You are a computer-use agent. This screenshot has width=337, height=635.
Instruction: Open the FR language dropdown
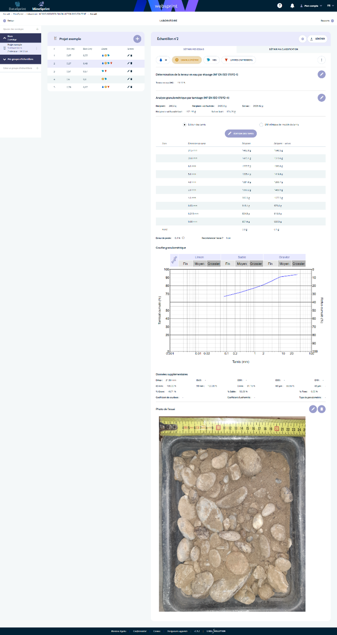[x=330, y=6]
